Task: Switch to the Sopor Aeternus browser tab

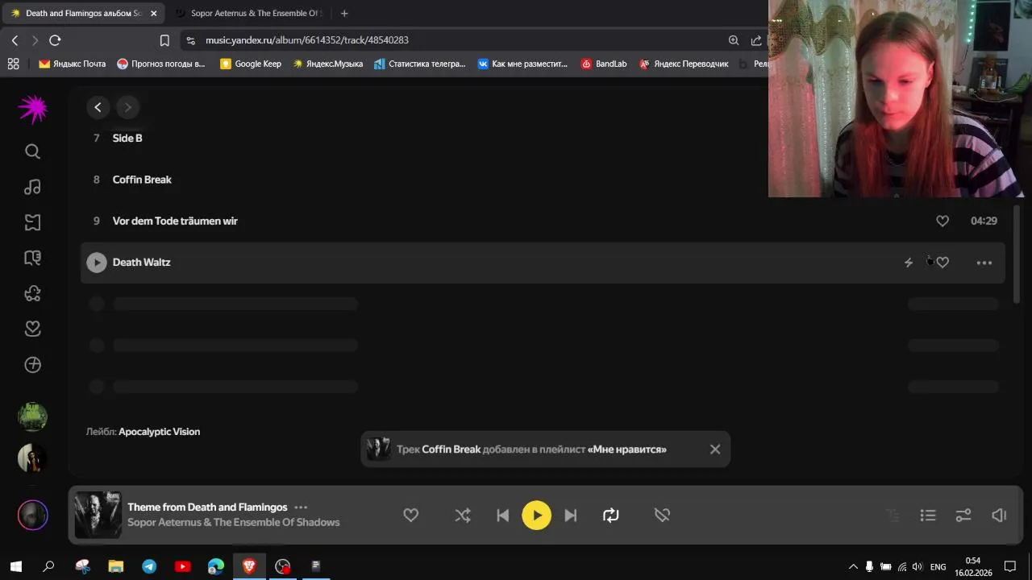Action: coord(248,13)
